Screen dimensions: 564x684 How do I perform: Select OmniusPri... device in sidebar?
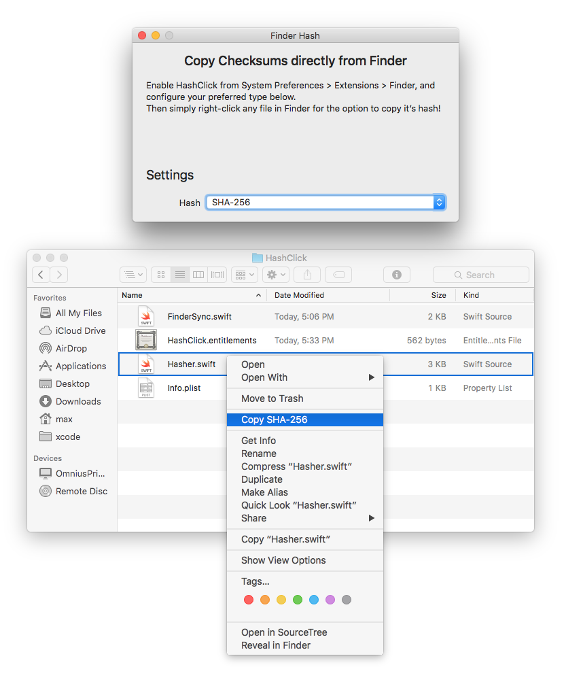72,473
